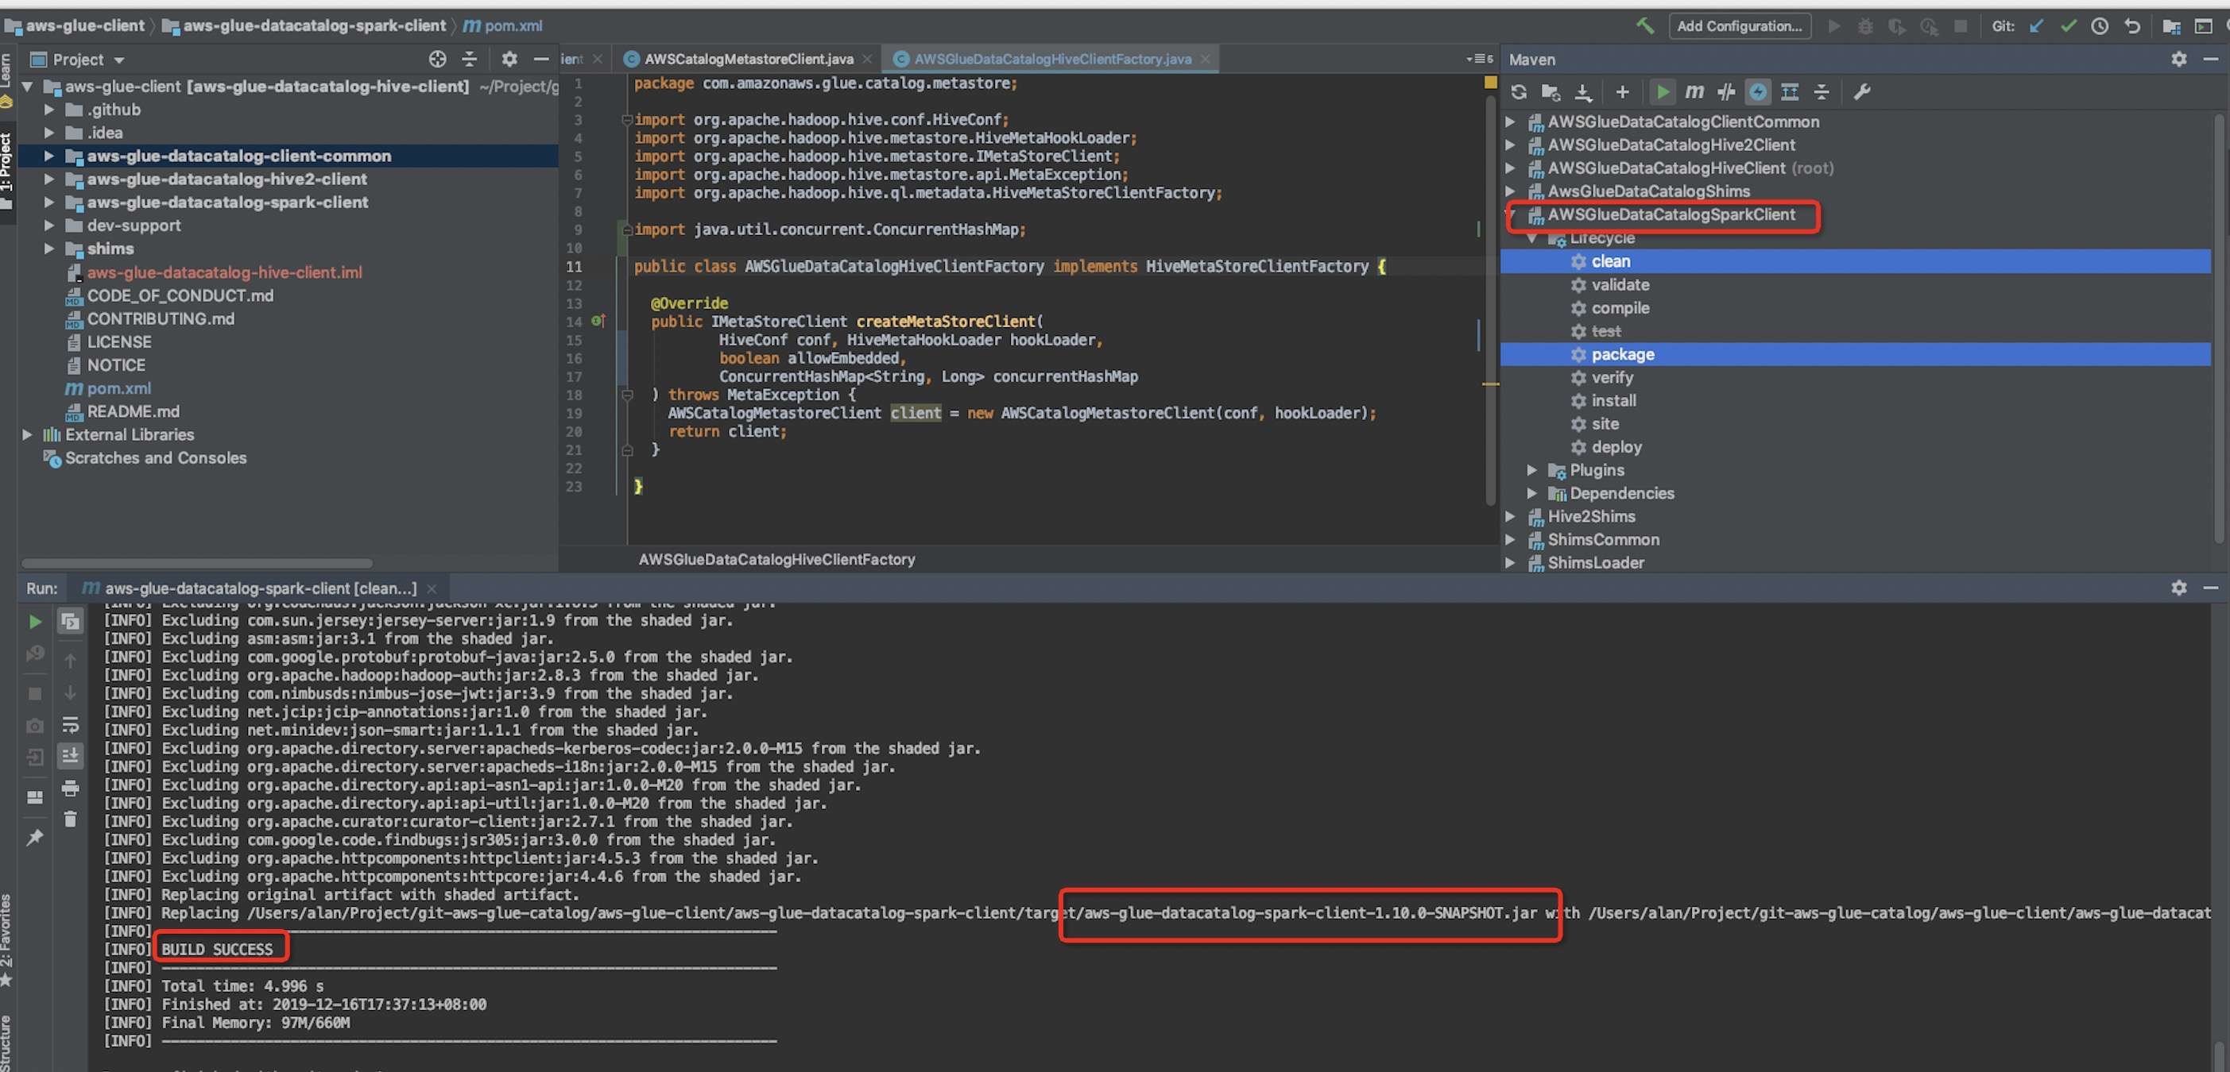Click Execute Maven Goal 'm' icon
The height and width of the screenshot is (1072, 2230).
pos(1694,91)
